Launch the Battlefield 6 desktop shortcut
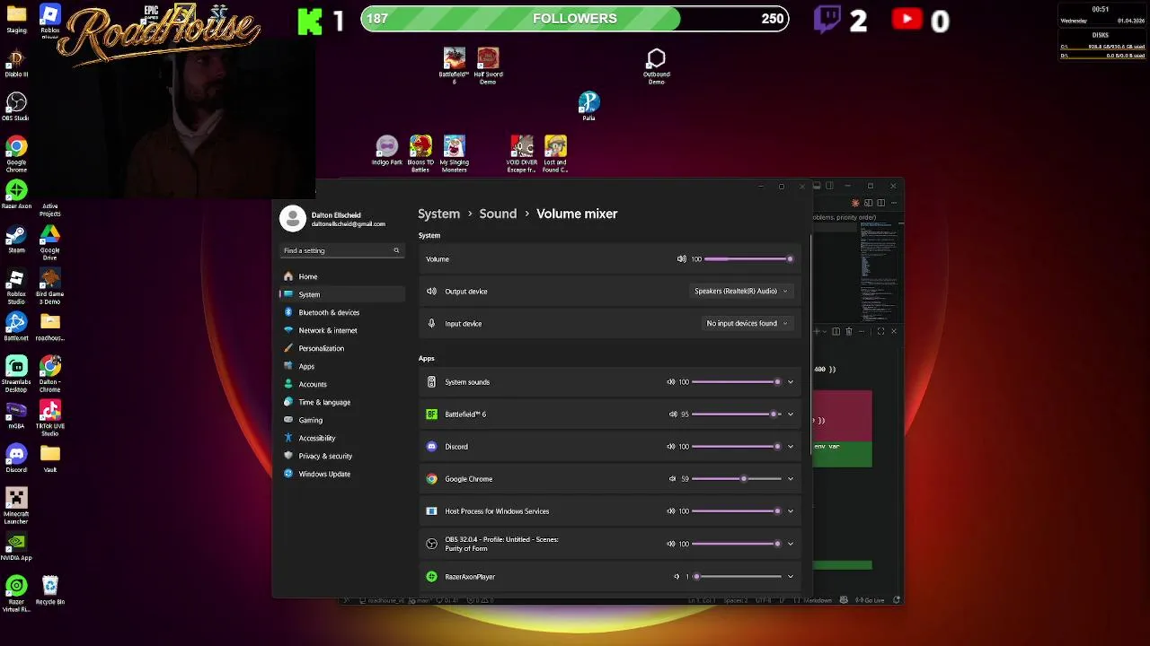Viewport: 1150px width, 646px height. [455, 66]
